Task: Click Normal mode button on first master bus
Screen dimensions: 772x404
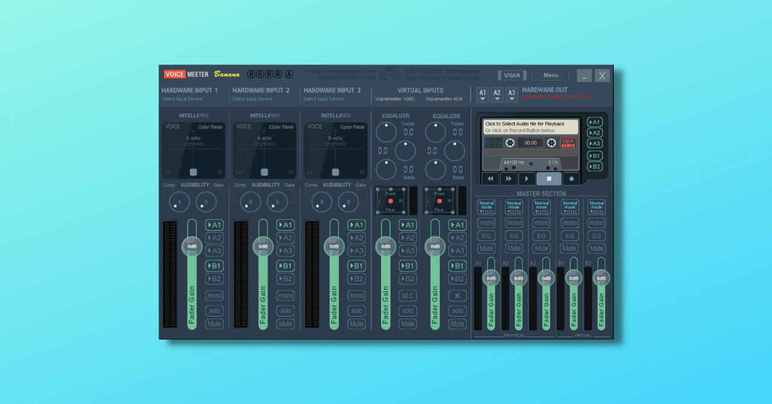Action: pos(486,206)
